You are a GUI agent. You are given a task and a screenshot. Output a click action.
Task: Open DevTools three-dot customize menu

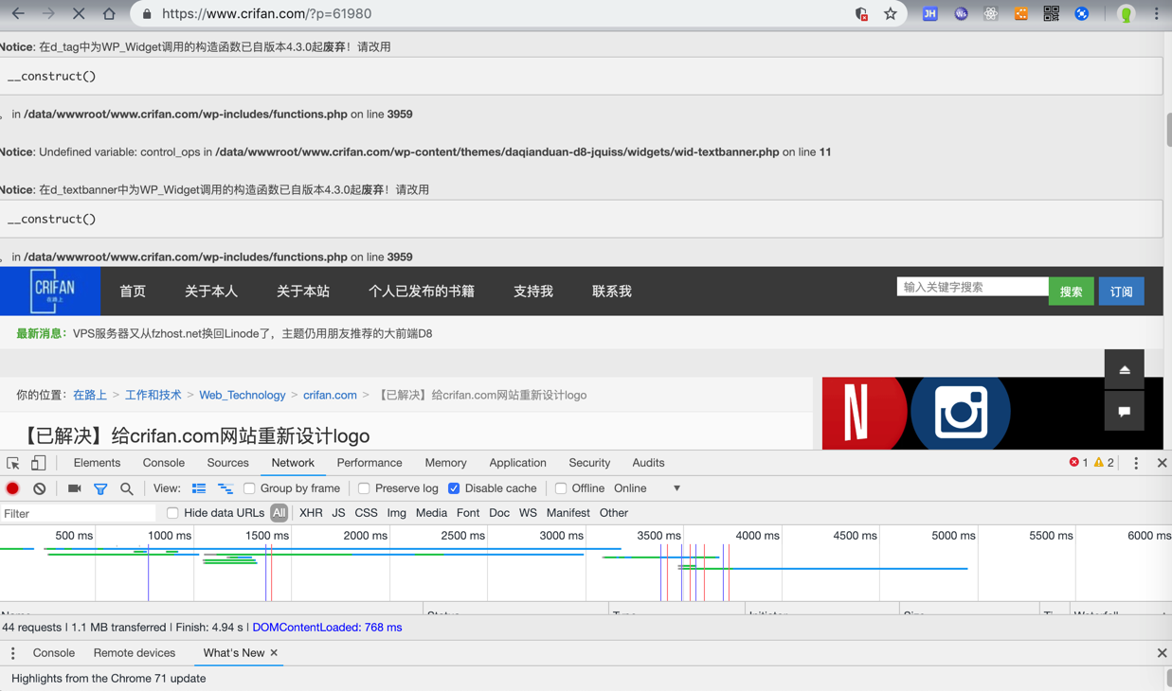(x=1136, y=463)
